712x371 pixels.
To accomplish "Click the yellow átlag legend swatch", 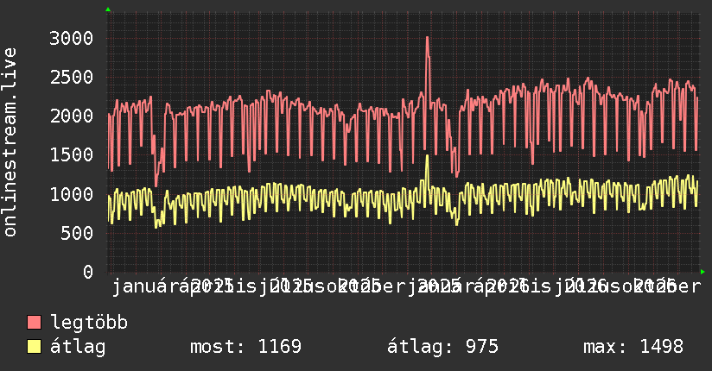I will click(x=34, y=346).
